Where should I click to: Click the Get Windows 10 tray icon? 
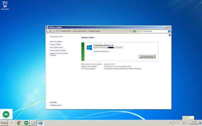(x=181, y=123)
